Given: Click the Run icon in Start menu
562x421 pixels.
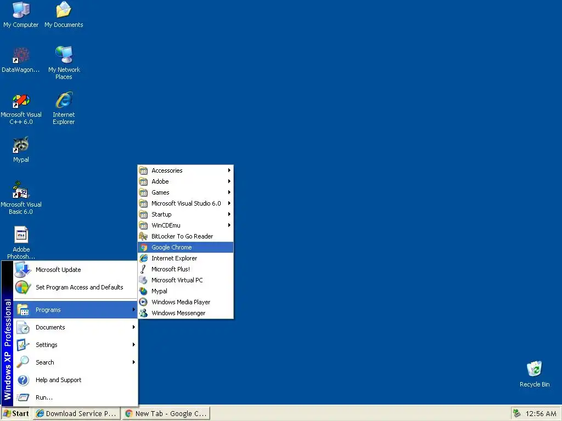Looking at the screenshot, I should coord(23,397).
